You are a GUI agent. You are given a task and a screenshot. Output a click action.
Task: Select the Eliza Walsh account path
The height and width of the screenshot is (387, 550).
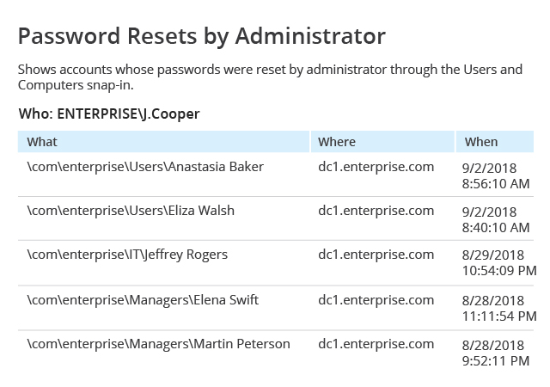pos(131,211)
